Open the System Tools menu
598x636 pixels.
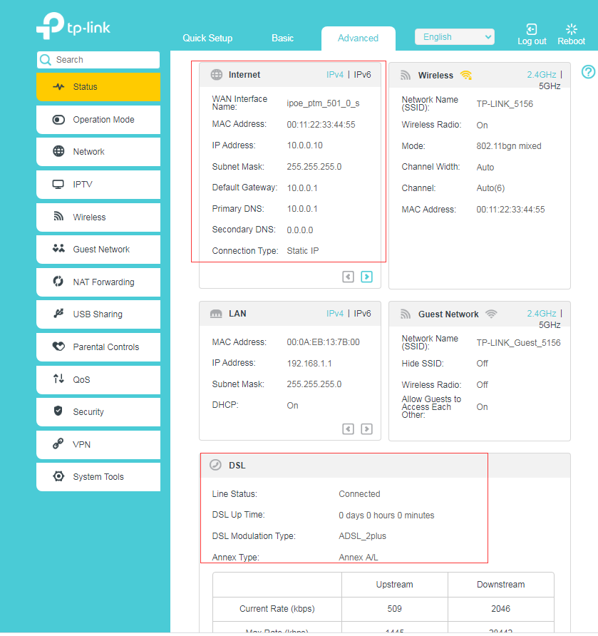[98, 477]
